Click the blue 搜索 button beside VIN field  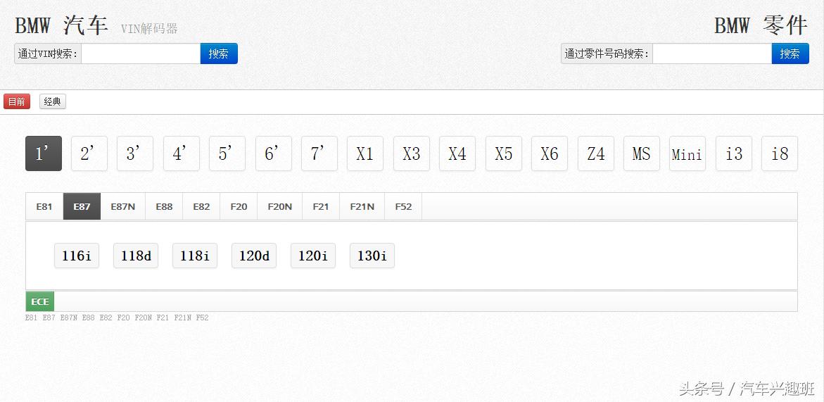pyautogui.click(x=219, y=54)
